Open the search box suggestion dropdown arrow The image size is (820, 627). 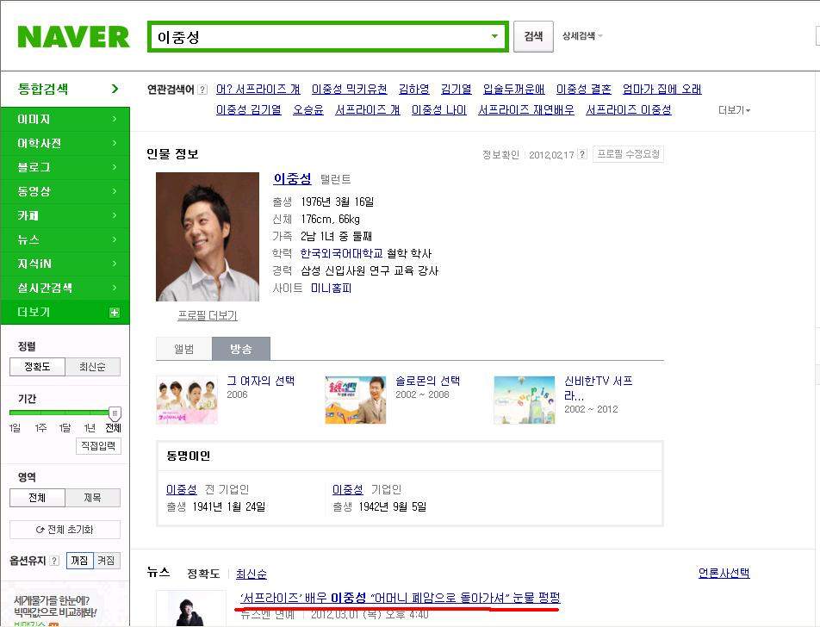click(494, 37)
